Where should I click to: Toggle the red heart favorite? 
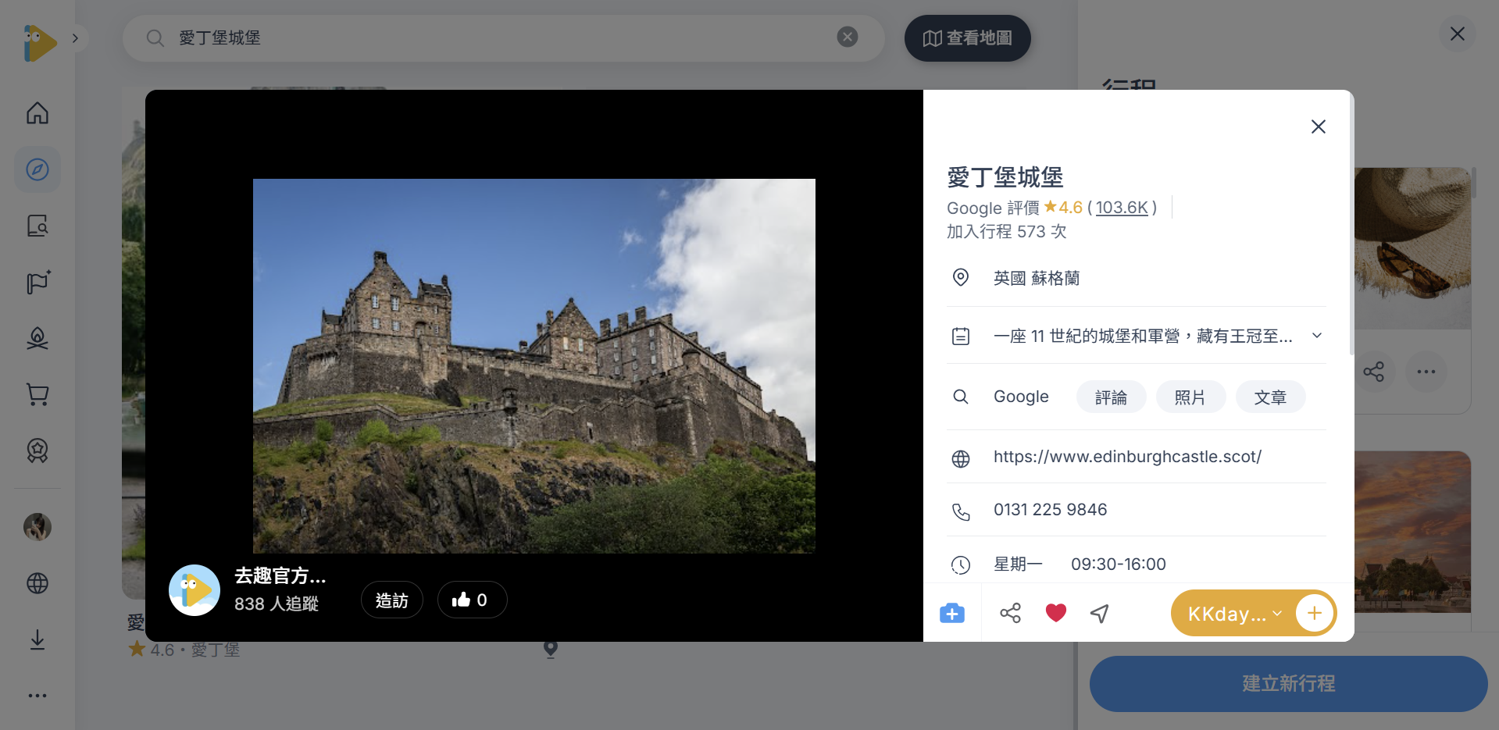point(1055,613)
